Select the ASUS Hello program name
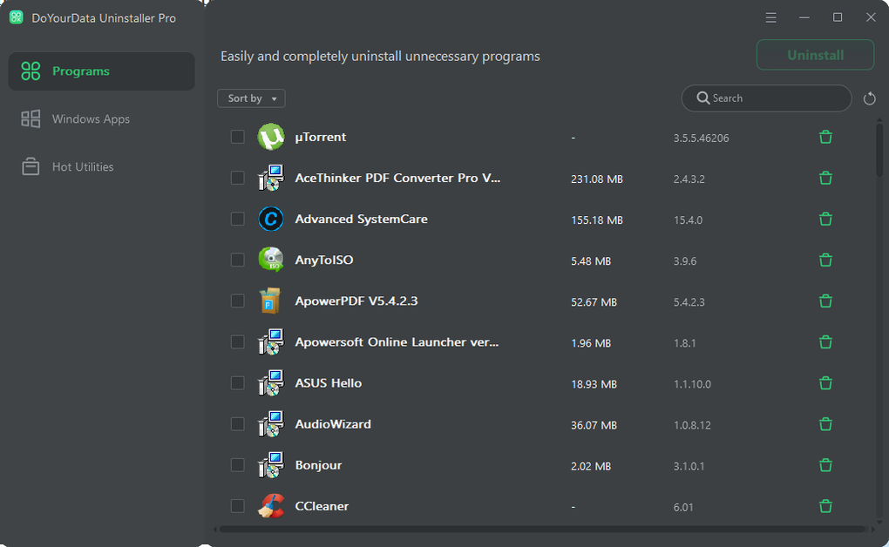The image size is (889, 547). pos(329,383)
